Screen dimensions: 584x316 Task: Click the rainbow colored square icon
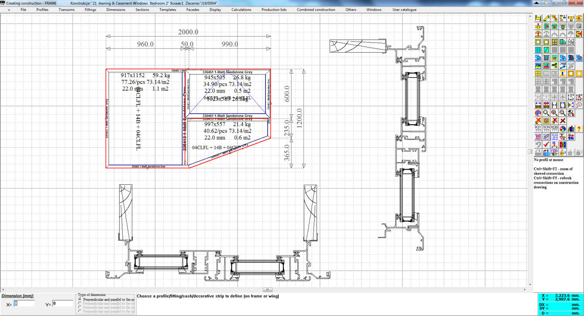(563, 144)
